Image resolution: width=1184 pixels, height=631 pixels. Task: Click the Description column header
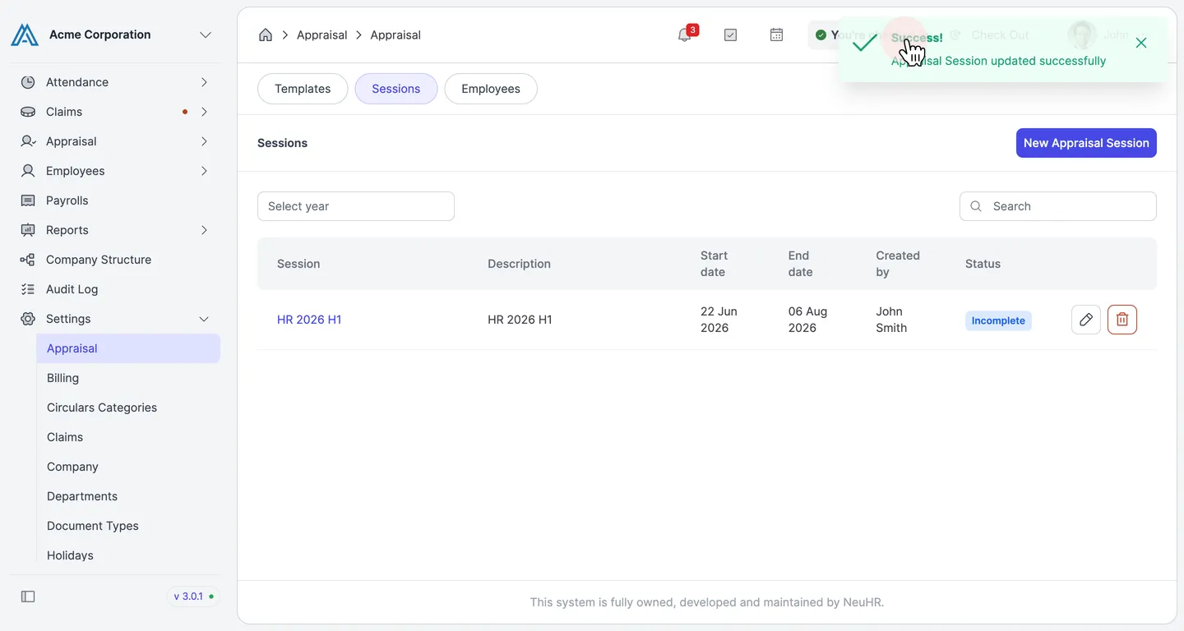(519, 264)
